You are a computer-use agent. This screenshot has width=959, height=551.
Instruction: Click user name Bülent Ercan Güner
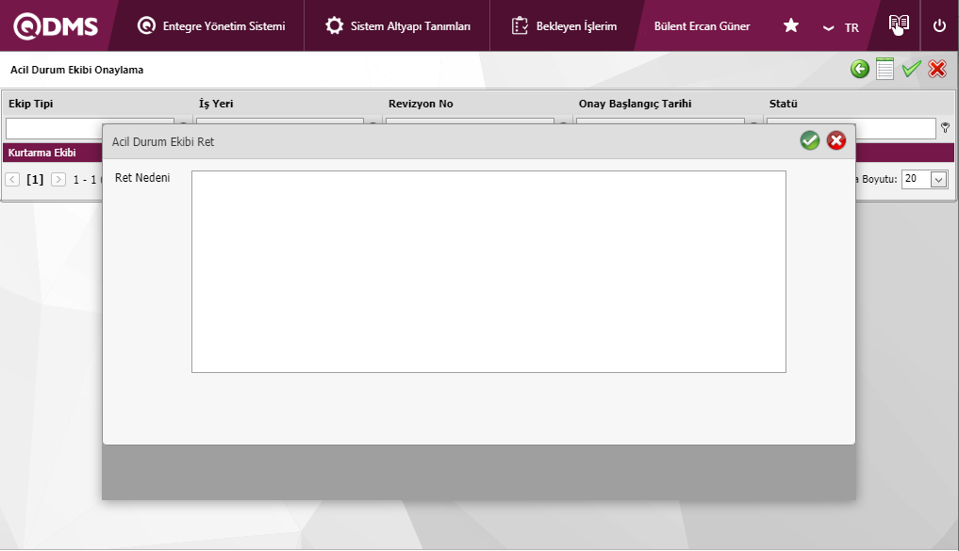(702, 26)
